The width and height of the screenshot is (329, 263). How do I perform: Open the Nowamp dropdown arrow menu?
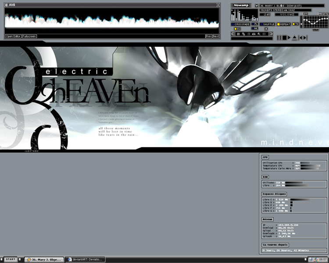[x=256, y=6]
